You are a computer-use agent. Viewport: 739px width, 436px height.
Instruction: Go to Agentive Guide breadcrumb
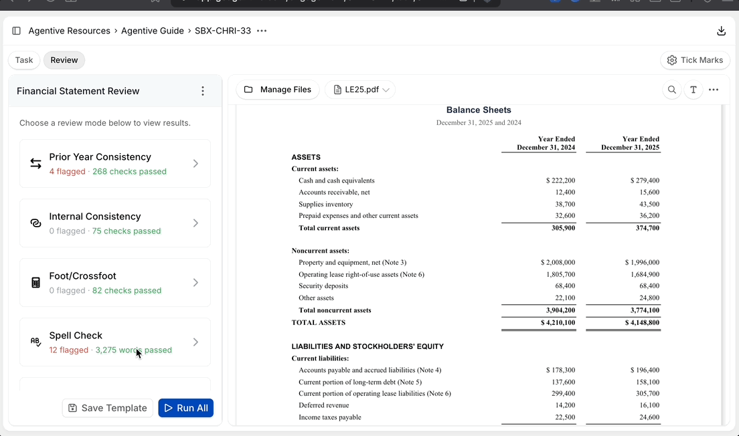(x=152, y=31)
